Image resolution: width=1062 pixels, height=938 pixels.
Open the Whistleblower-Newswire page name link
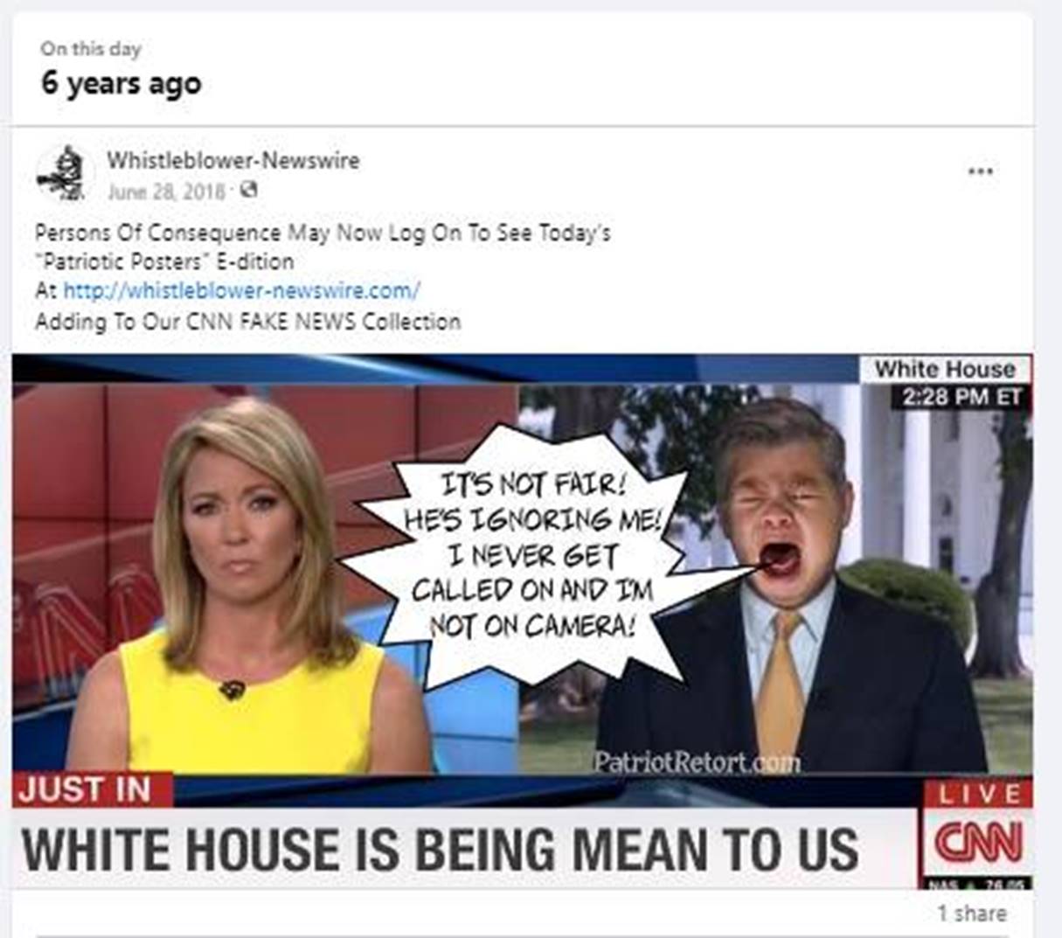point(233,160)
